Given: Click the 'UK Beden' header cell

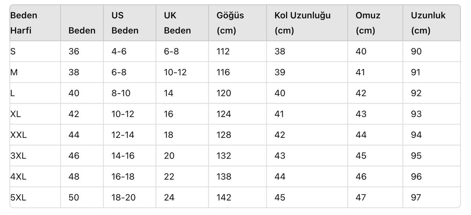Looking at the screenshot, I should 177,23.
